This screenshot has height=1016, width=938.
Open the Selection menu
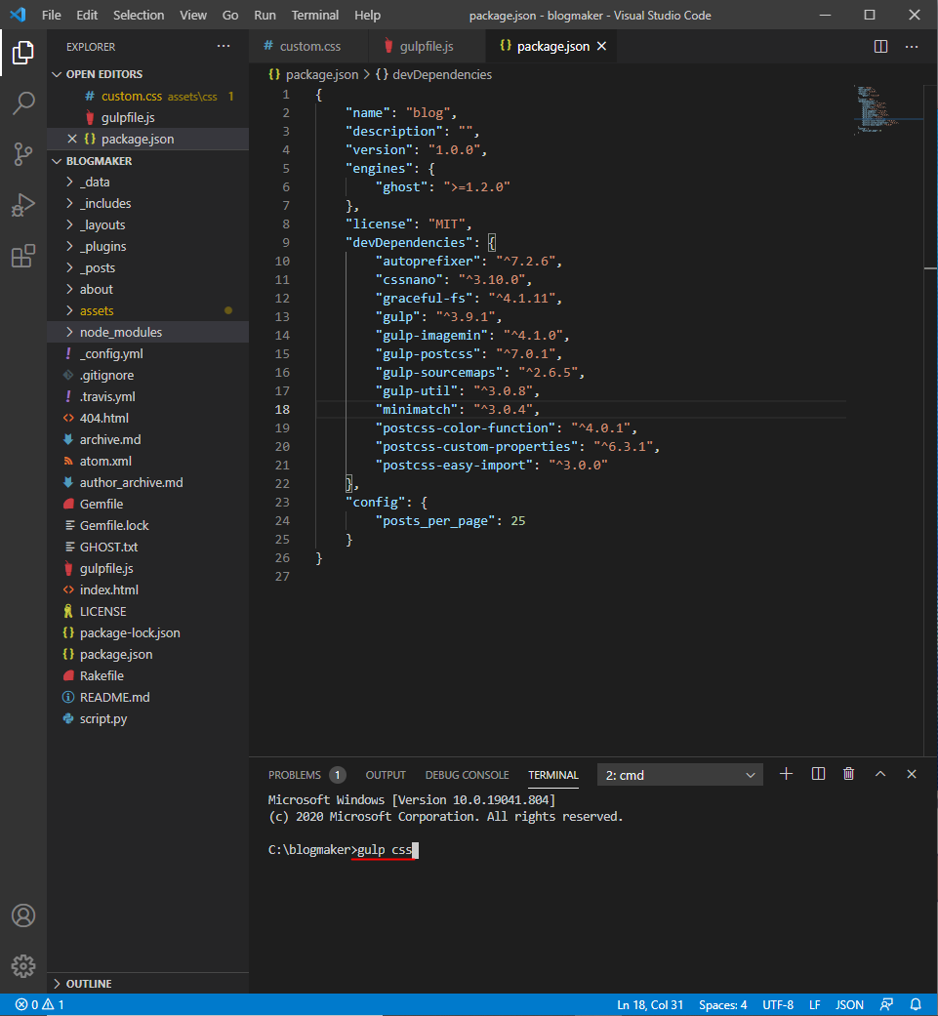[139, 15]
